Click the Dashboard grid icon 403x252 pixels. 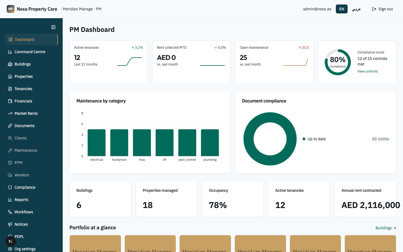(x=11, y=39)
